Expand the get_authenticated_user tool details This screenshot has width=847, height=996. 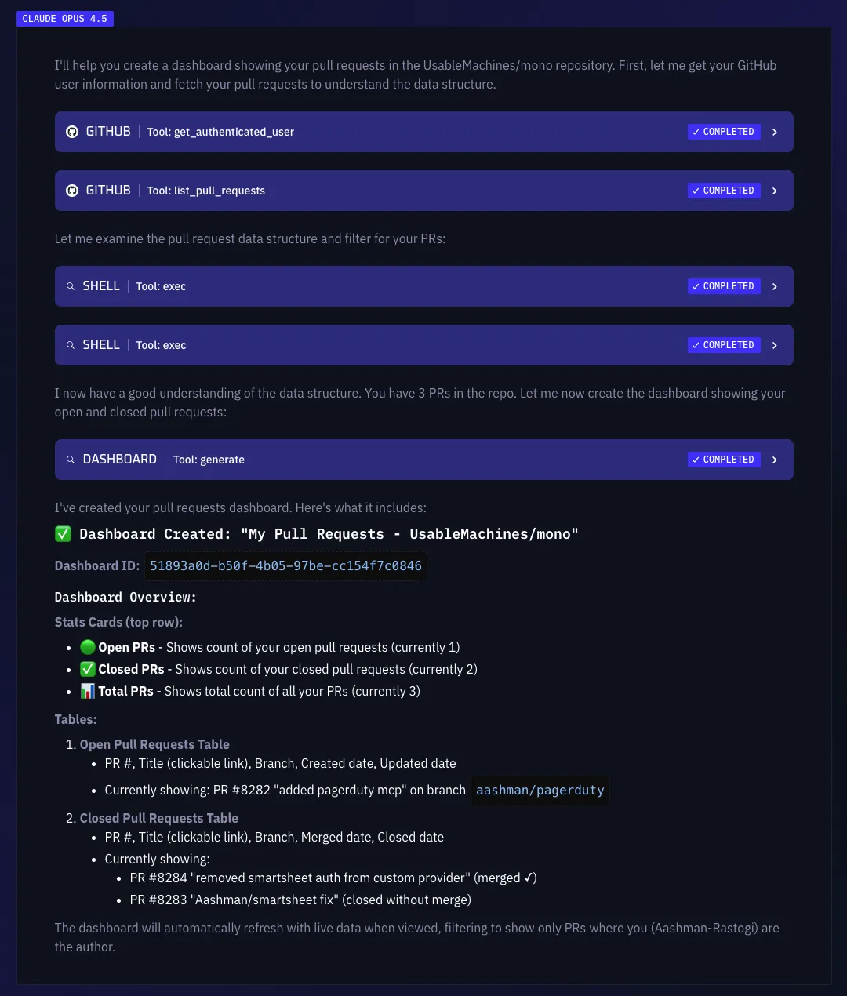coord(774,131)
